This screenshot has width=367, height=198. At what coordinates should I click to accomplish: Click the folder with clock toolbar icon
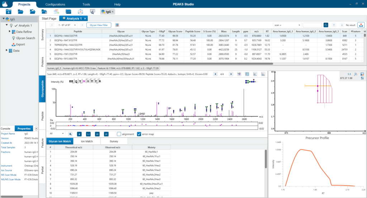coord(44,12)
